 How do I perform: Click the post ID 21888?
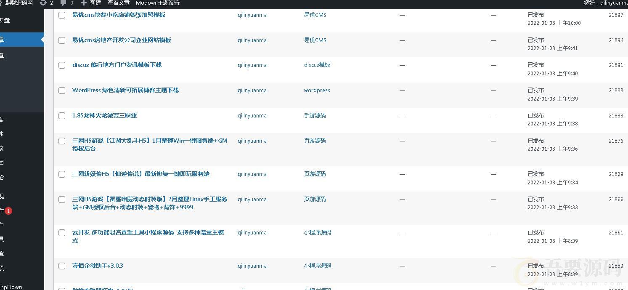pyautogui.click(x=616, y=90)
